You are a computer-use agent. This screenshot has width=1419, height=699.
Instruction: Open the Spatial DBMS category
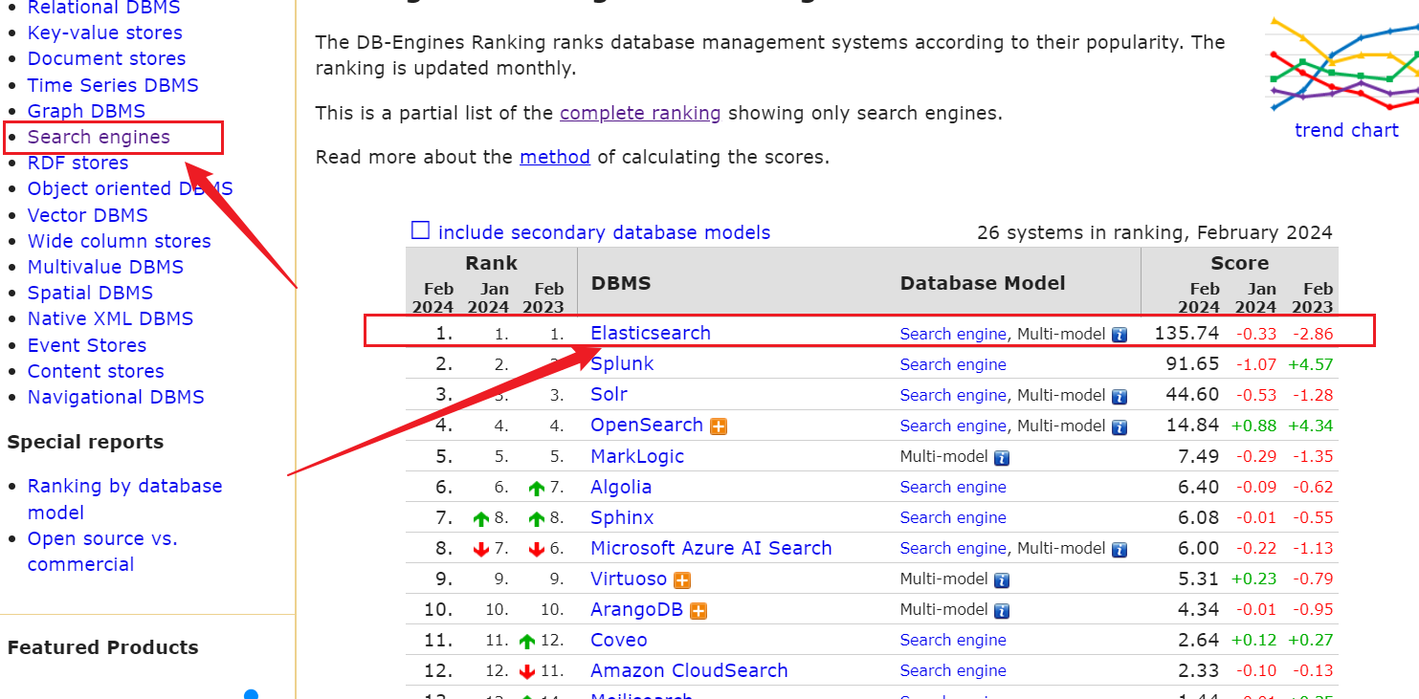(x=90, y=293)
